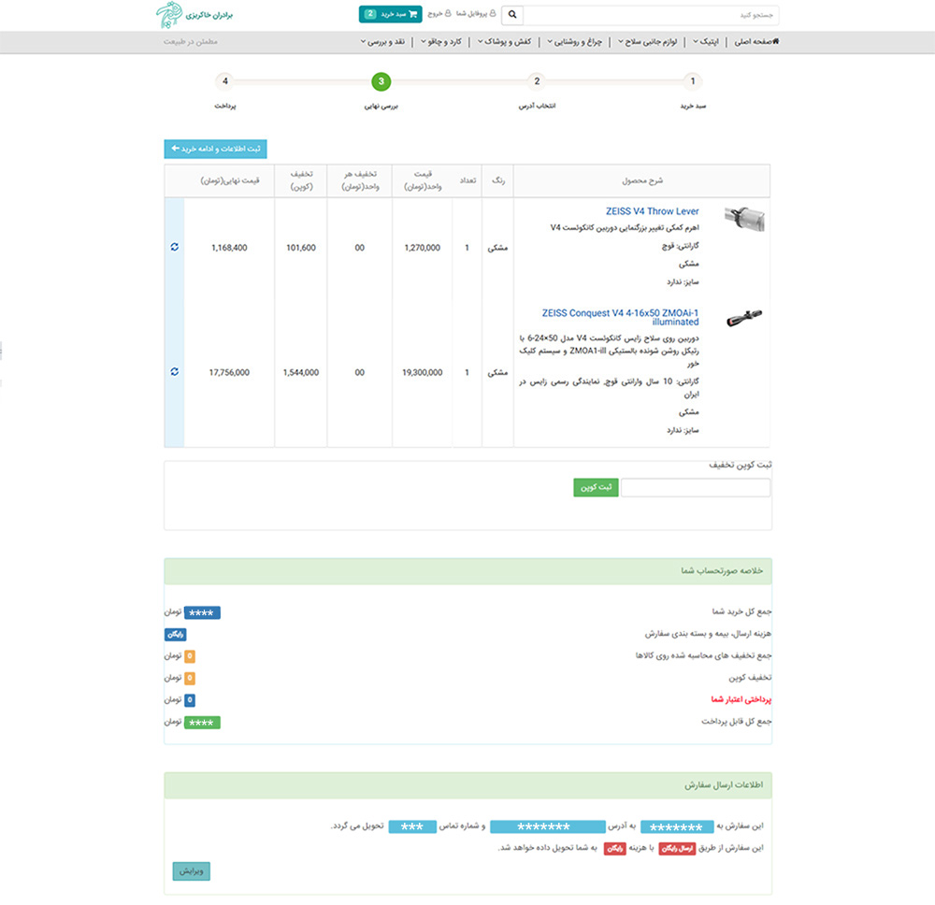This screenshot has width=935, height=905.
Task: Click the red free shipping (ارسال رایگان) method badge
Action: 677,848
